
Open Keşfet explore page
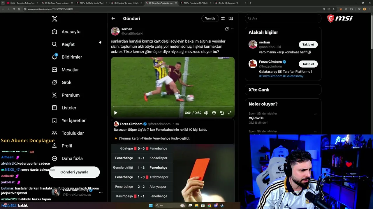coord(63,44)
